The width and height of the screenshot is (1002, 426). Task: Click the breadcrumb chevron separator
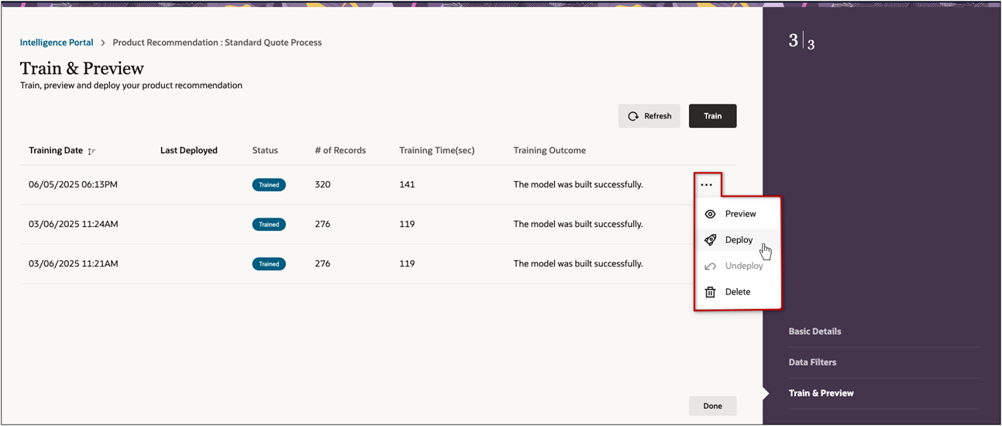coord(103,43)
